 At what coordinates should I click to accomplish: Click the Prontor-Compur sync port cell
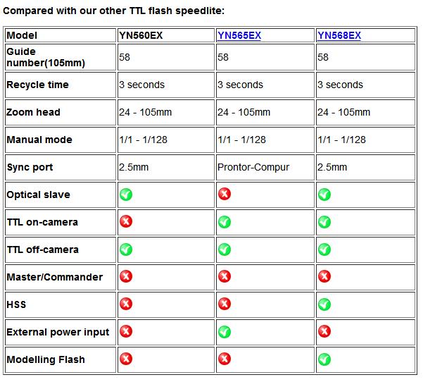pos(253,167)
